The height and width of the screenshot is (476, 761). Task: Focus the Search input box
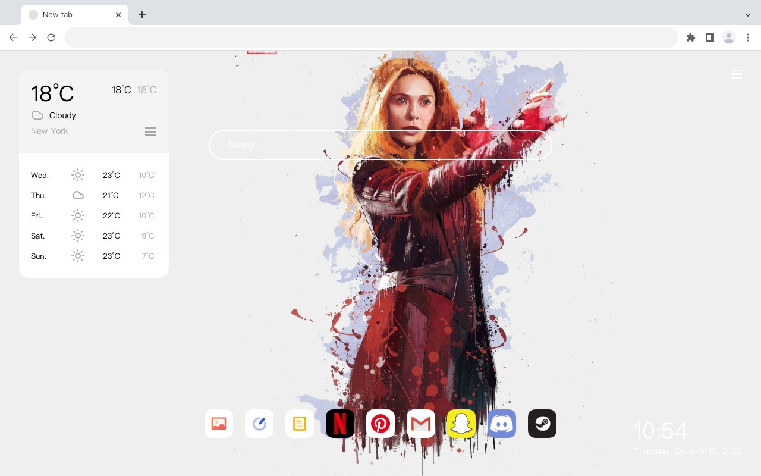coord(380,145)
